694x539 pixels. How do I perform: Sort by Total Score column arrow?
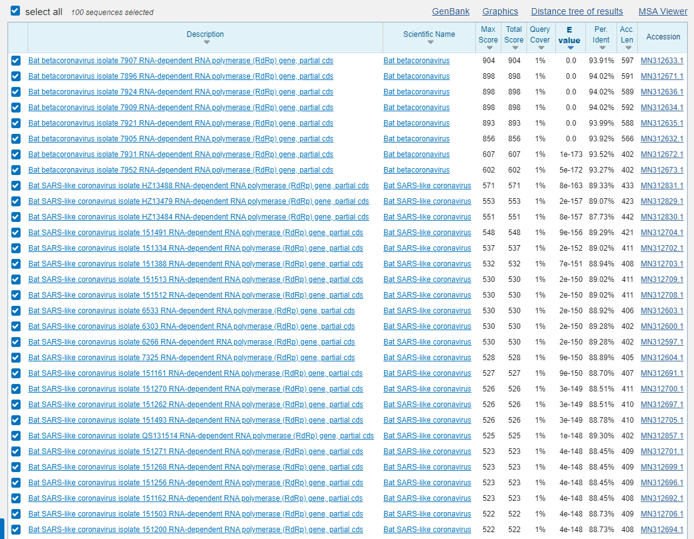(515, 48)
